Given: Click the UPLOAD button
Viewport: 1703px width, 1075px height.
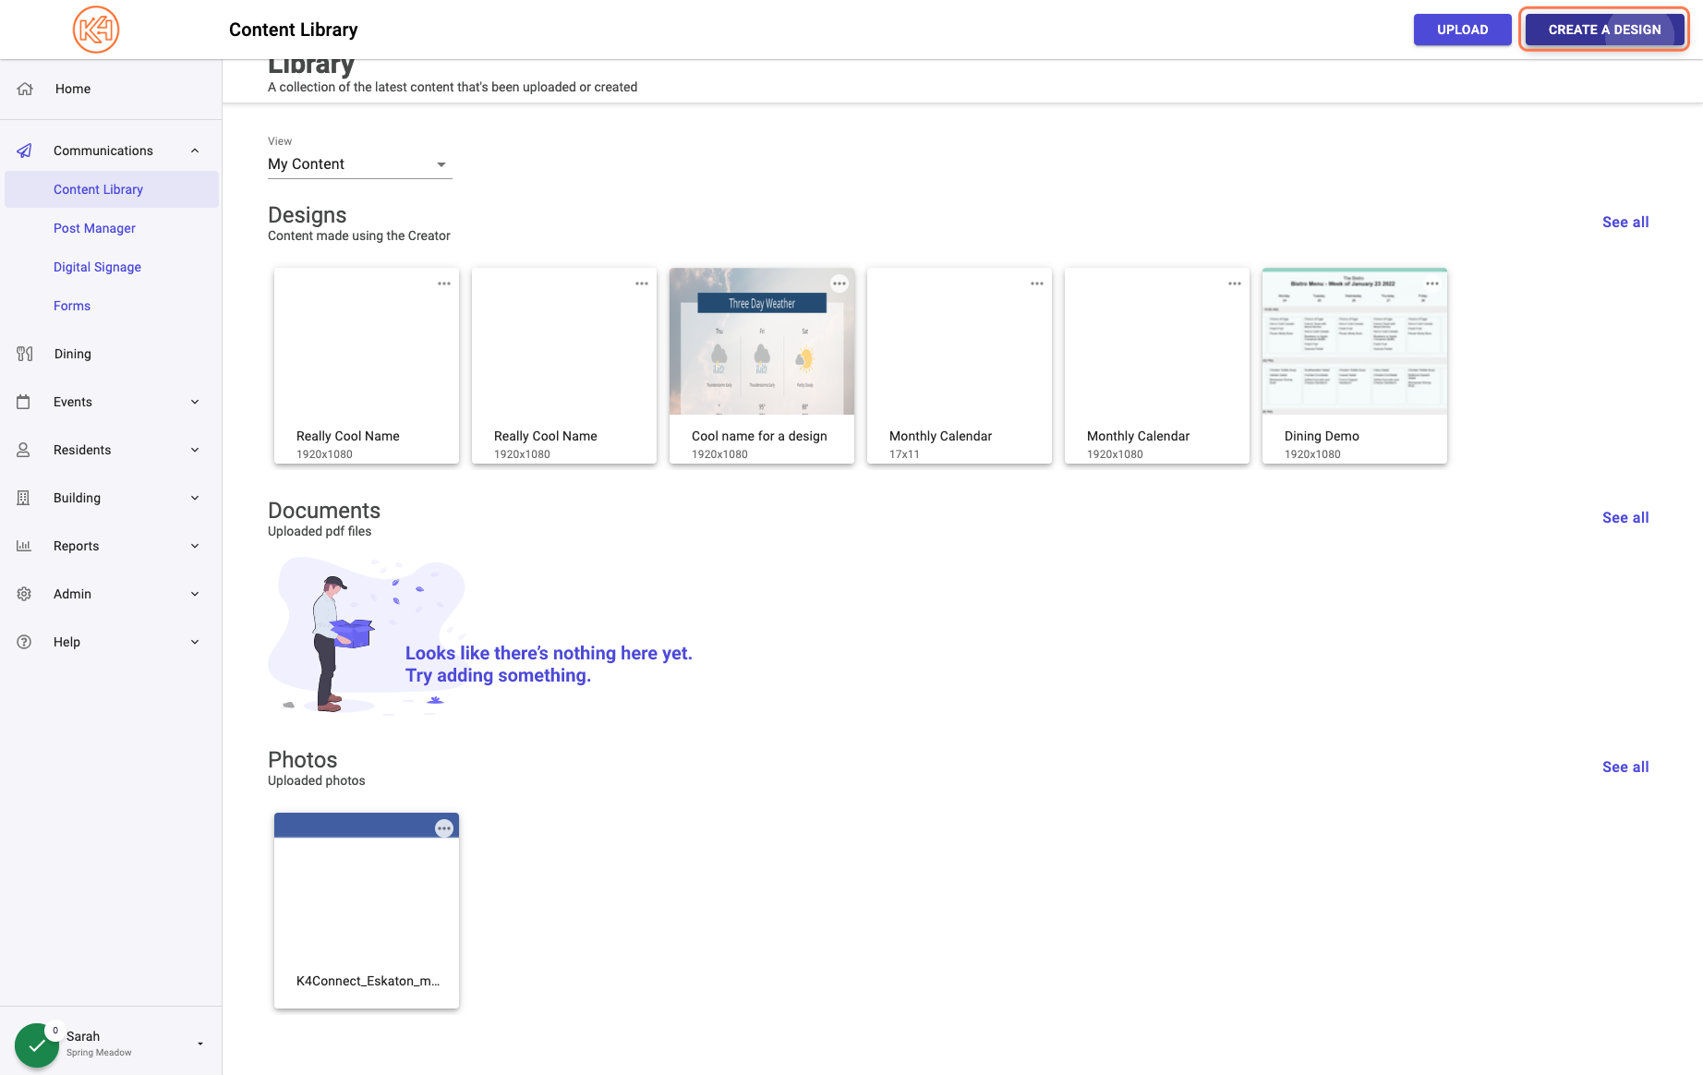Looking at the screenshot, I should pyautogui.click(x=1463, y=30).
